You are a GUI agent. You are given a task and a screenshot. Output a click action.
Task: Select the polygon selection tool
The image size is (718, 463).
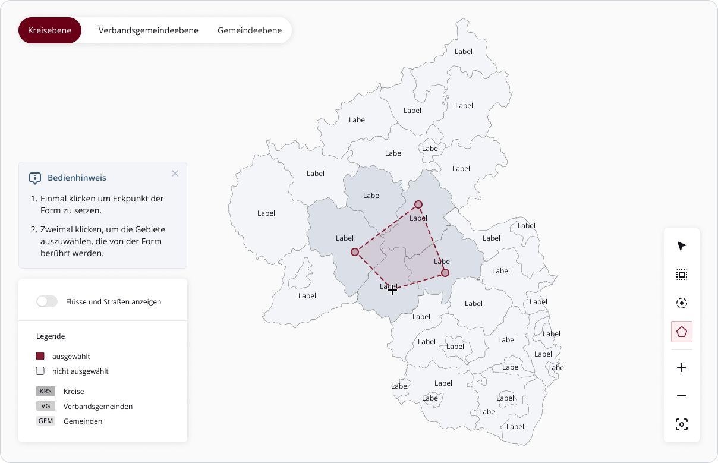[x=682, y=332]
